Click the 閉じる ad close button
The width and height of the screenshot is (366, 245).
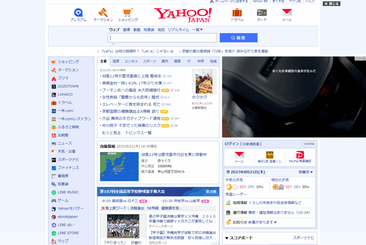point(331,4)
